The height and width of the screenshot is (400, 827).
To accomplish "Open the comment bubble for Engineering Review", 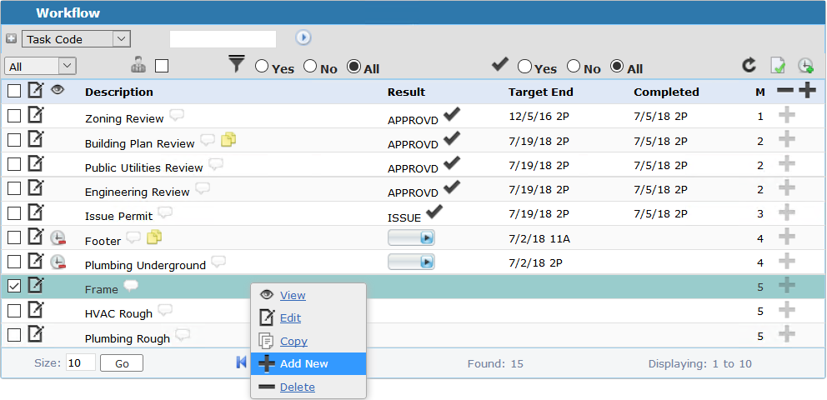I will click(203, 188).
